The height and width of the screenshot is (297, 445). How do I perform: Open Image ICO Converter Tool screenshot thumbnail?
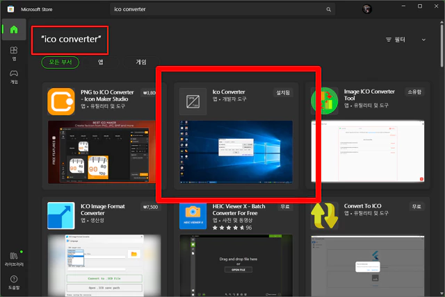pos(368,151)
